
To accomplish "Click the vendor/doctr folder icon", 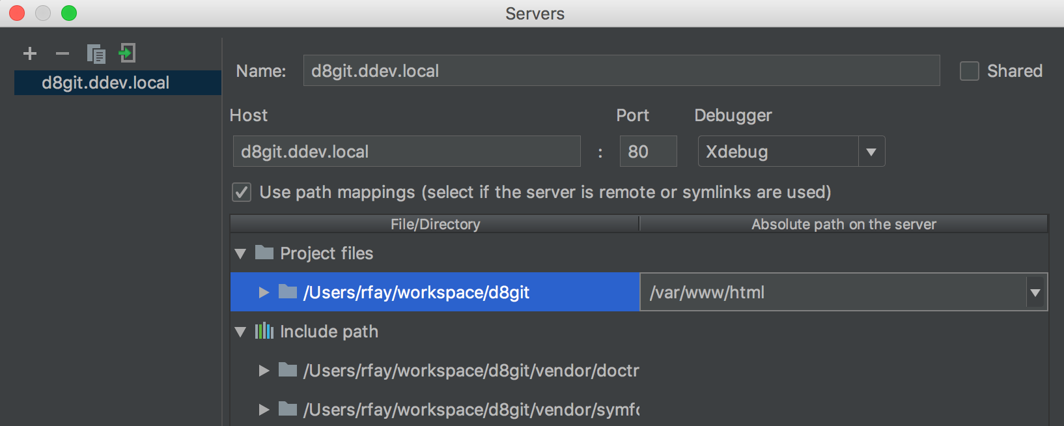I will coord(288,370).
